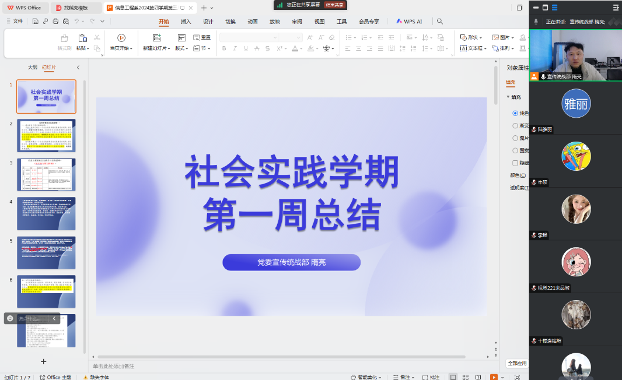The width and height of the screenshot is (622, 380).
Task: Select slide 3 thumbnail with the table
Action: tap(46, 175)
